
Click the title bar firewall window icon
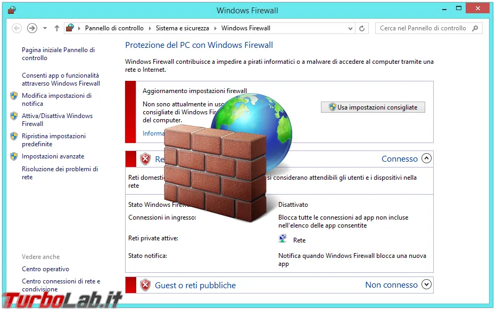click(12, 10)
